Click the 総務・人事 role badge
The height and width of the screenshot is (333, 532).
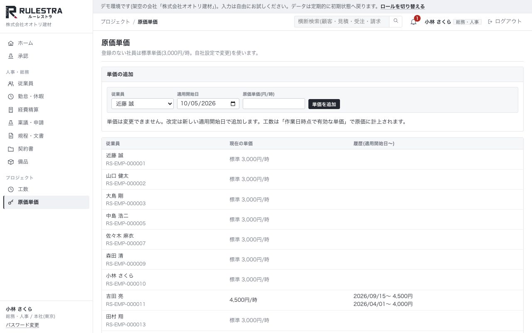coord(468,22)
